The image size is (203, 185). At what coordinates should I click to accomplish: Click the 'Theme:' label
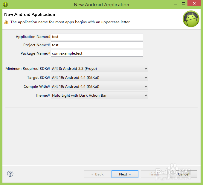coord(42,95)
